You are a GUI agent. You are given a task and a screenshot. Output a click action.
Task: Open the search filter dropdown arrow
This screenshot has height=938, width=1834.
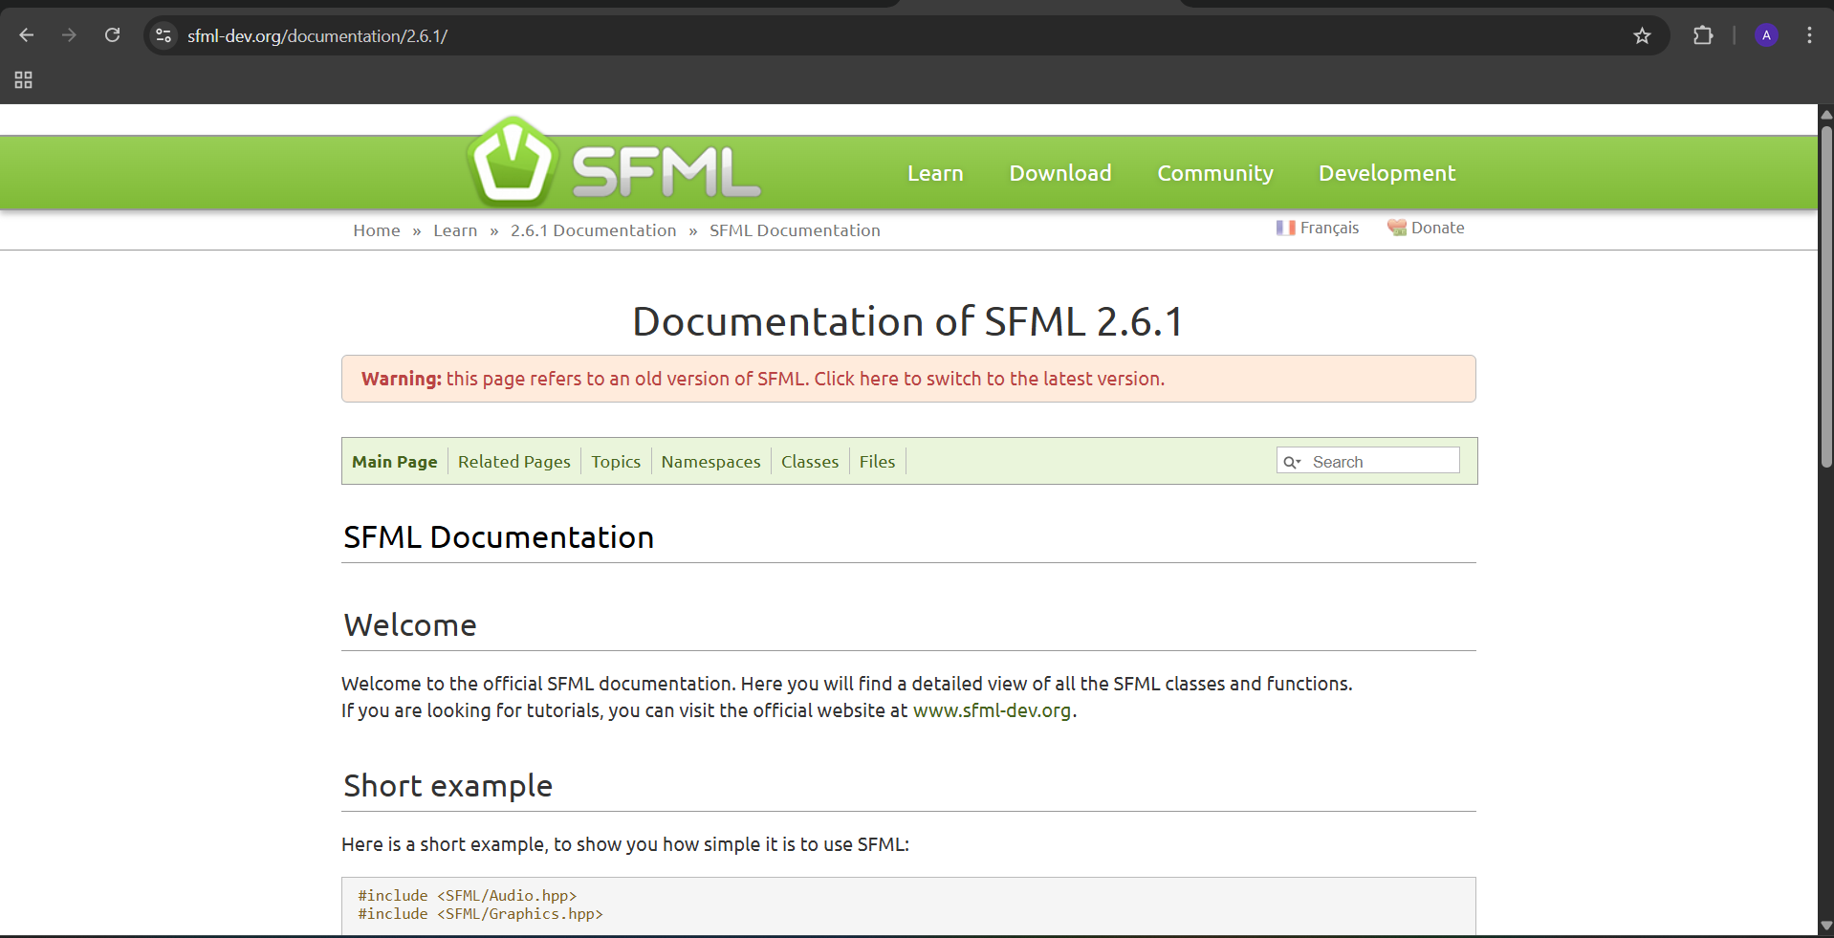[x=1300, y=462]
